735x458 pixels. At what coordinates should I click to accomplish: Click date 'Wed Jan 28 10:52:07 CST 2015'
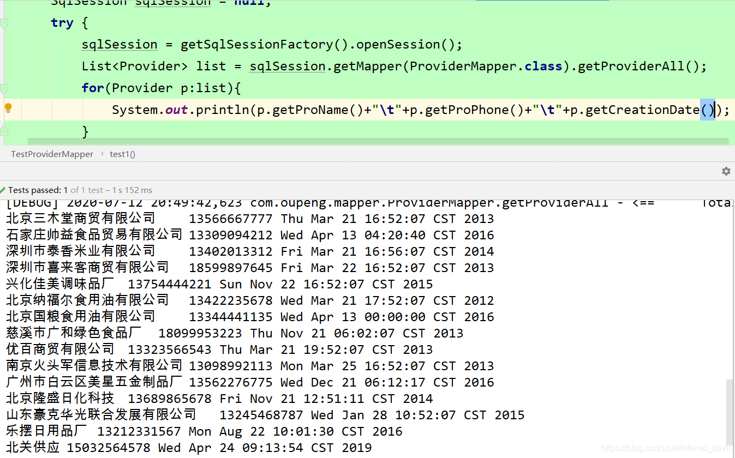point(418,415)
